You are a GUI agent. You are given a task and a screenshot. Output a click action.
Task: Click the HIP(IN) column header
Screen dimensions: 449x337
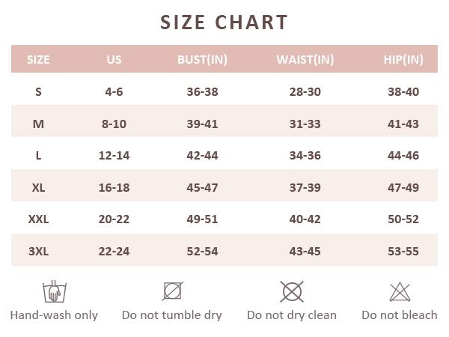point(403,59)
